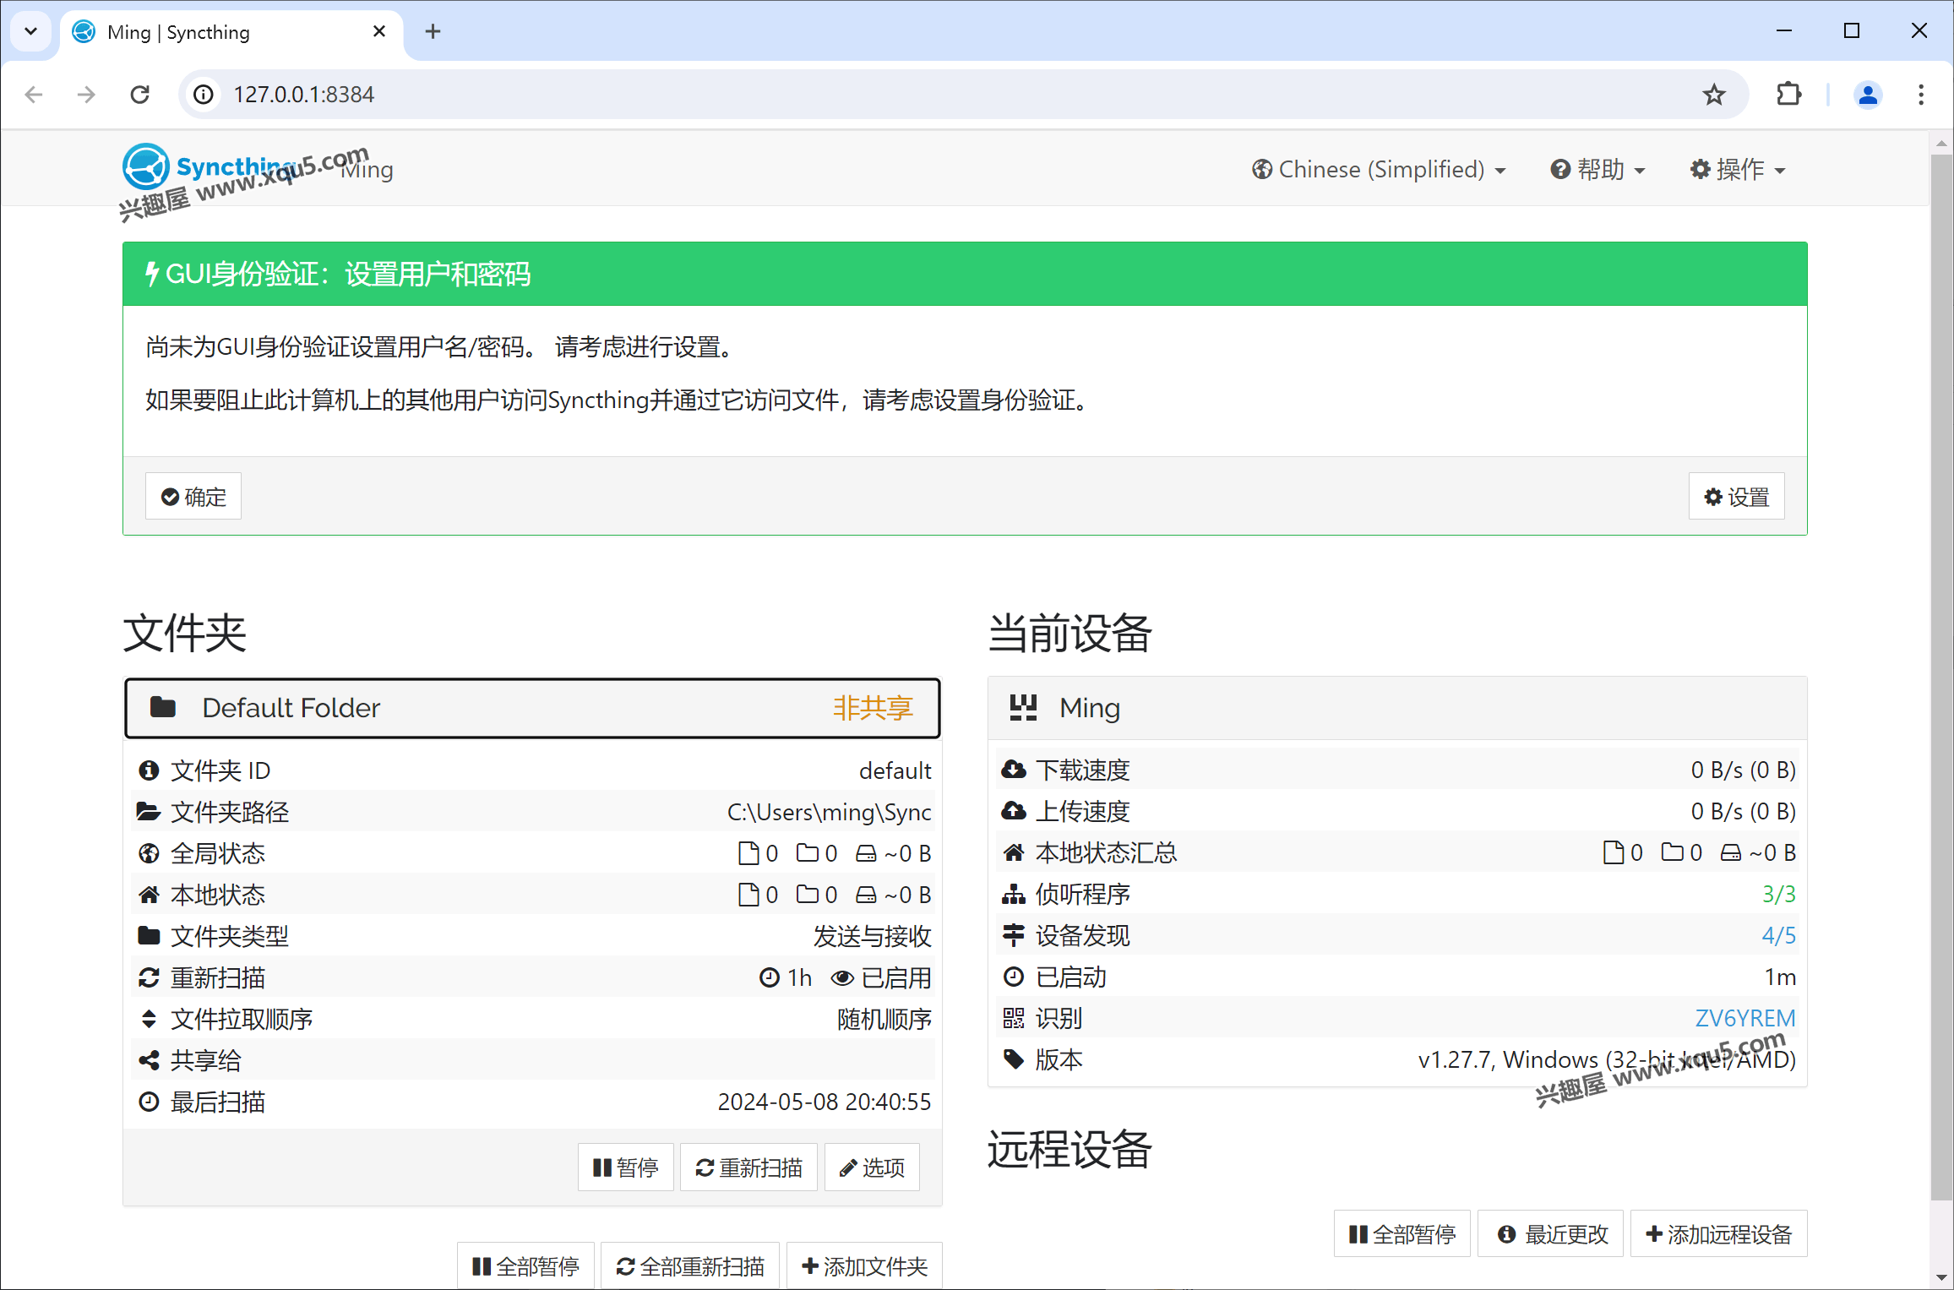Open 最近更改 recent changes
The width and height of the screenshot is (1954, 1290).
1551,1234
